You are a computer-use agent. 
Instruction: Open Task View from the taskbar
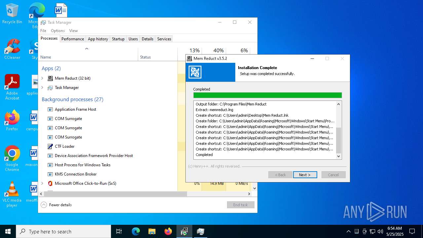click(119, 231)
